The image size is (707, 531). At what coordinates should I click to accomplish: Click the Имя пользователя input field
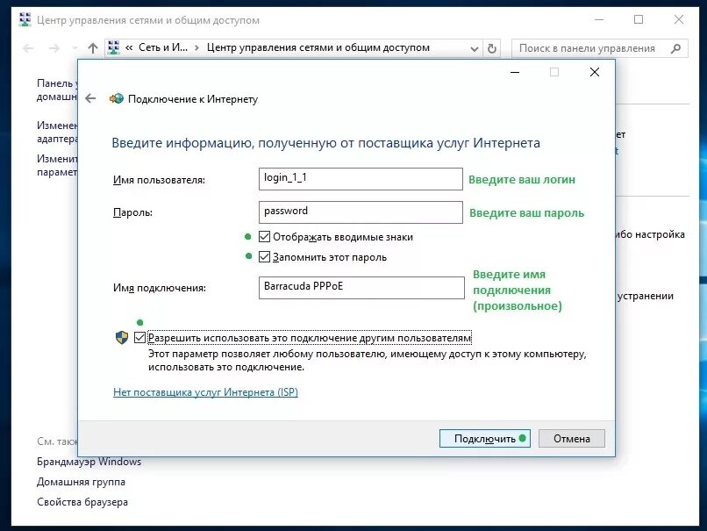pyautogui.click(x=361, y=179)
